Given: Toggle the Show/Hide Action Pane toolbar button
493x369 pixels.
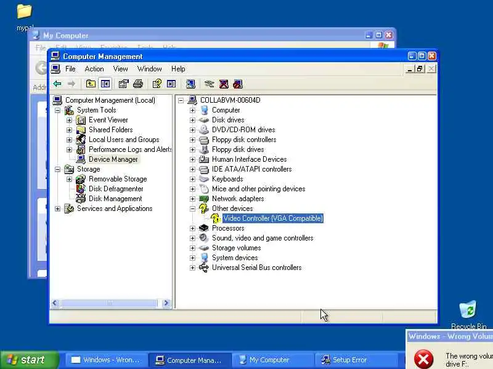Looking at the screenshot, I should pos(171,84).
